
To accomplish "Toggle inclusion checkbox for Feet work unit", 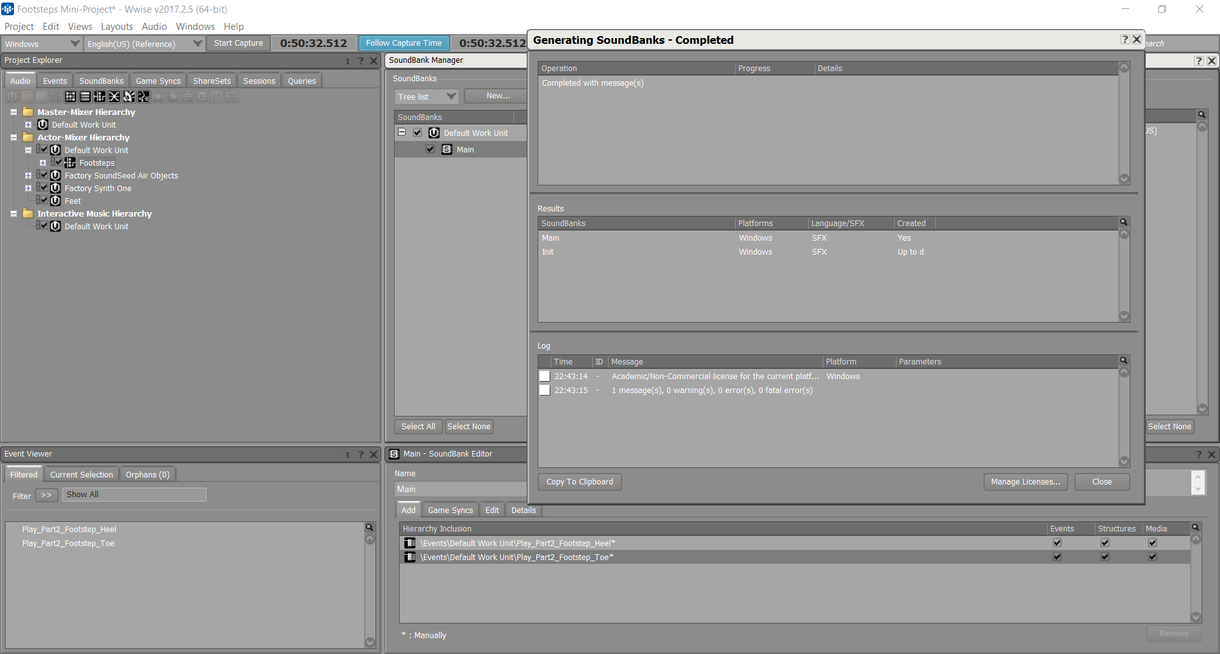I will [x=44, y=200].
